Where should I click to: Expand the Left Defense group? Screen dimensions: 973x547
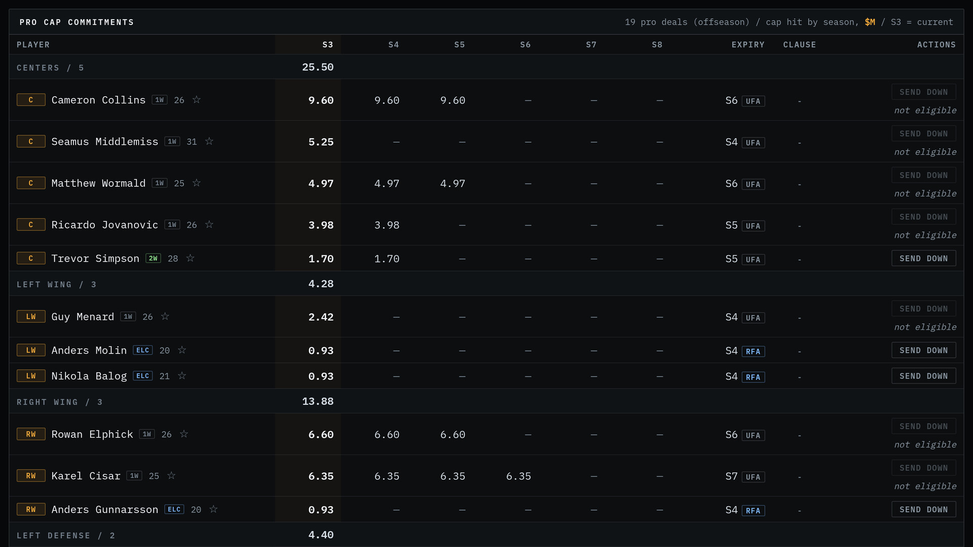[x=486, y=535]
